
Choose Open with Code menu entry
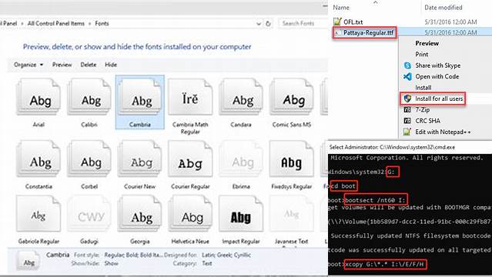click(x=437, y=76)
